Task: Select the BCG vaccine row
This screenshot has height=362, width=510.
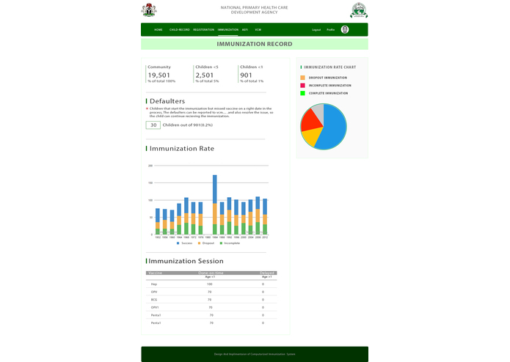Action: tap(211, 300)
